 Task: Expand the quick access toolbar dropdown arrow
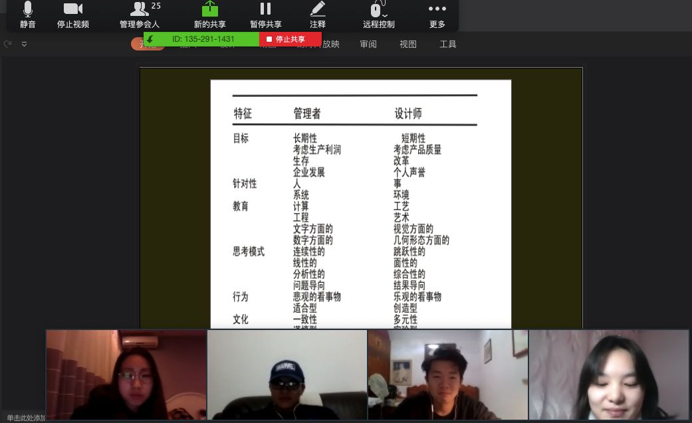[25, 44]
